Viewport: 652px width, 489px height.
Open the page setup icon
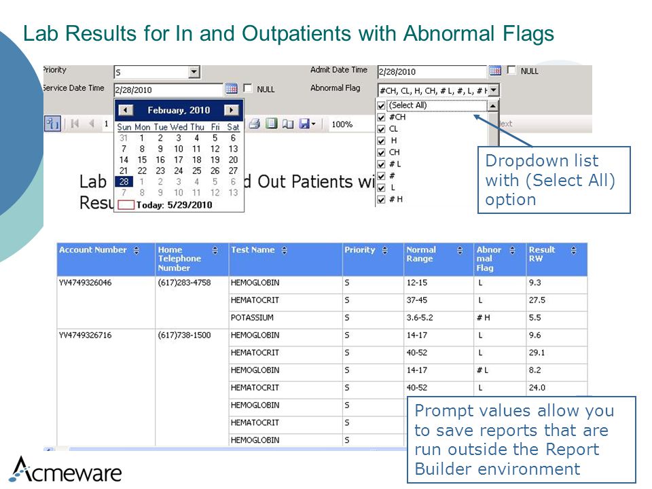pos(288,124)
